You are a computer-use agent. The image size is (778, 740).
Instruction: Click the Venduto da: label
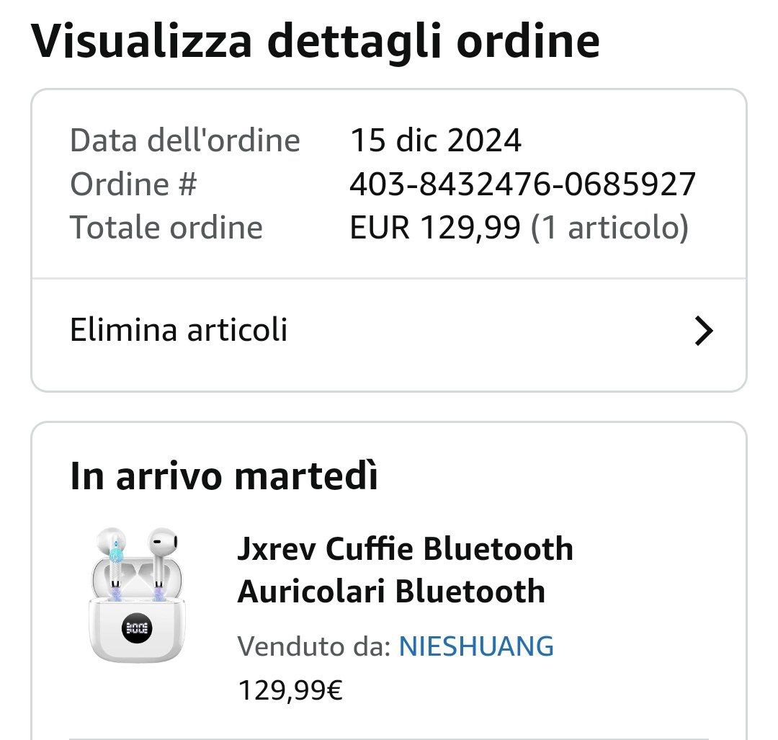click(314, 646)
